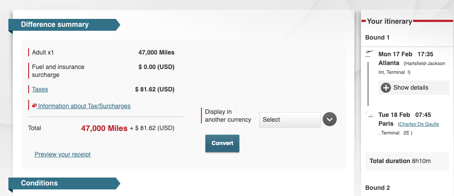This screenshot has width=454, height=196.
Task: Click the round chevron button beside currency select
Action: [330, 120]
